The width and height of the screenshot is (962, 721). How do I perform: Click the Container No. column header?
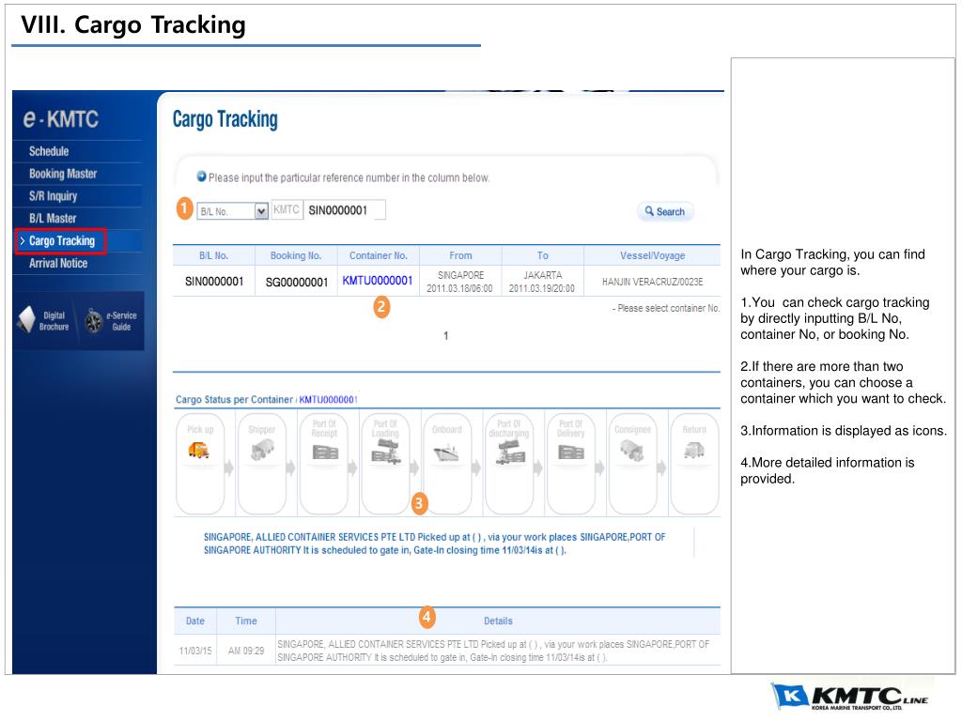[378, 255]
